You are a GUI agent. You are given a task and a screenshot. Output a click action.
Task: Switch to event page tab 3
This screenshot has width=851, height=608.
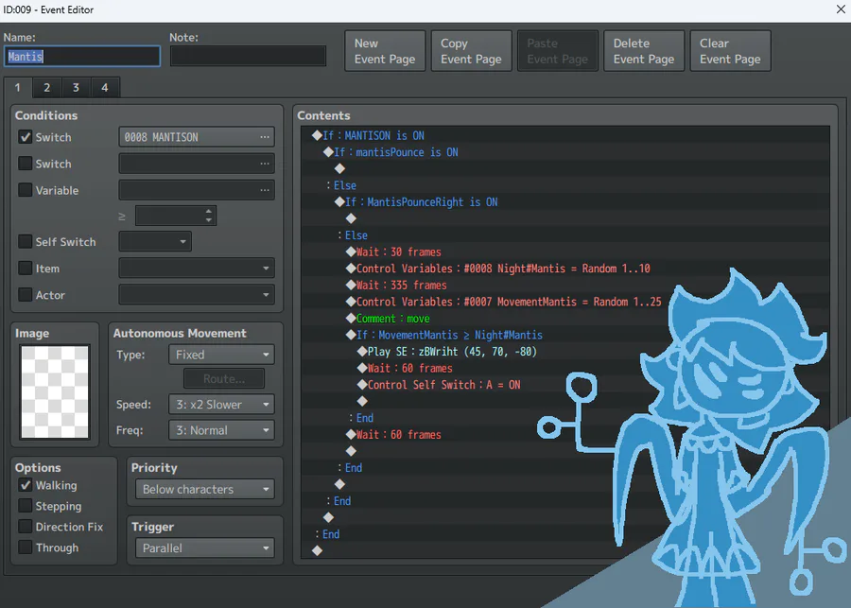click(x=76, y=87)
